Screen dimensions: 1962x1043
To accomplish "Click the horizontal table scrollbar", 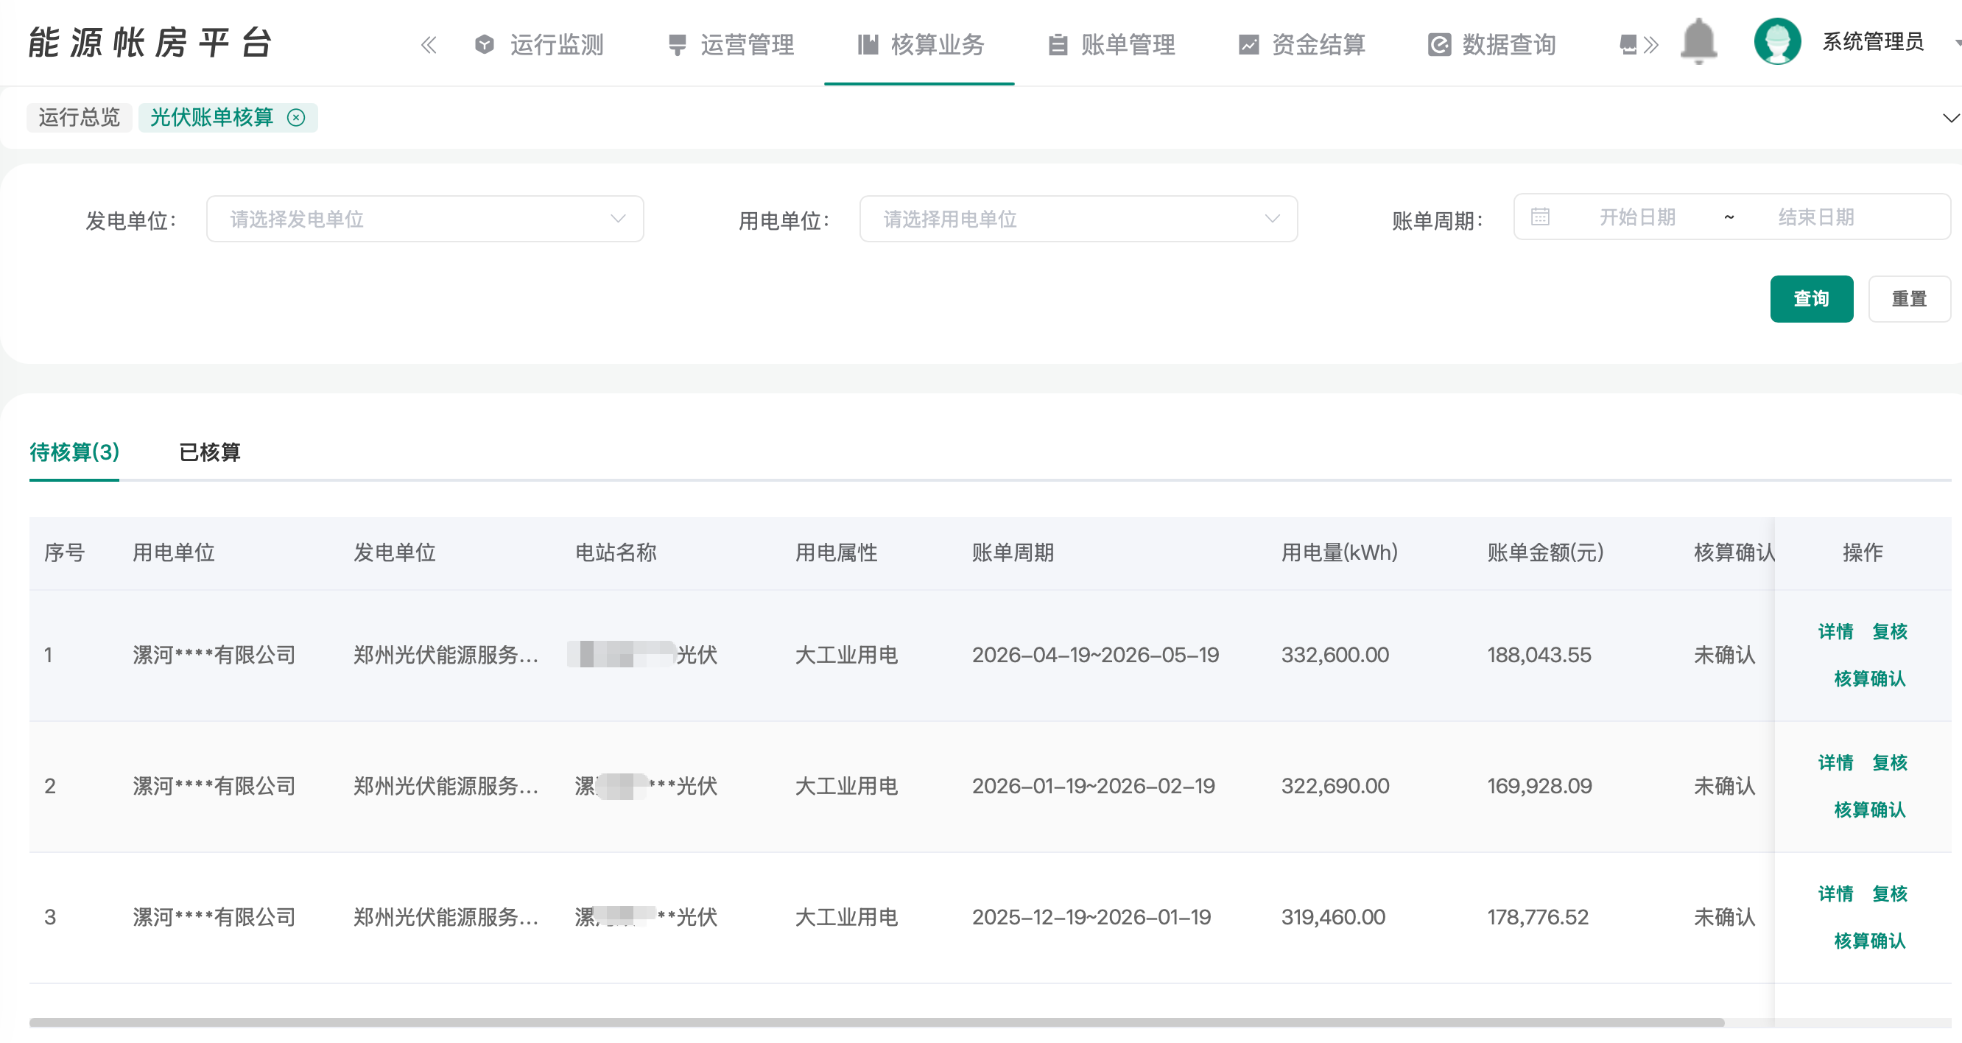I will [876, 1022].
